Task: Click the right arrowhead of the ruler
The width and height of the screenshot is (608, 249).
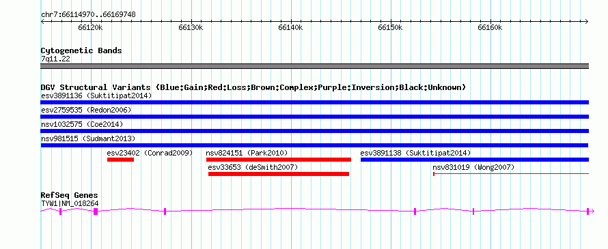Action: click(x=586, y=21)
